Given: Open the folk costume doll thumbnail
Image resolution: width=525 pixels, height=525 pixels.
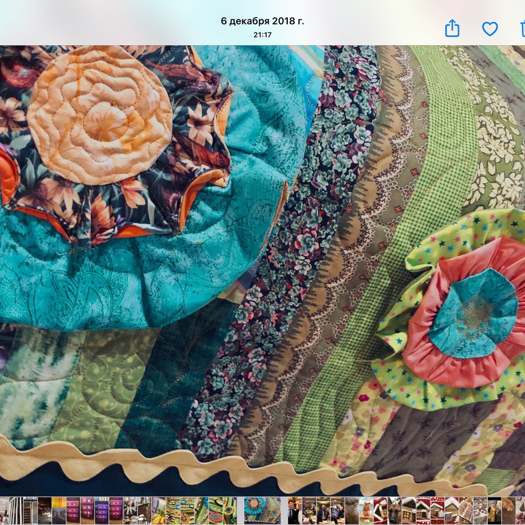Looking at the screenshot, I should [130, 510].
